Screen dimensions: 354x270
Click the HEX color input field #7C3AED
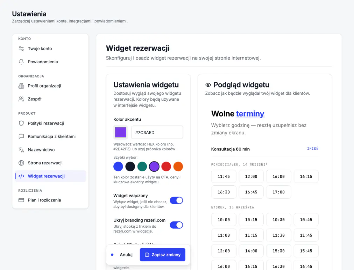(157, 132)
